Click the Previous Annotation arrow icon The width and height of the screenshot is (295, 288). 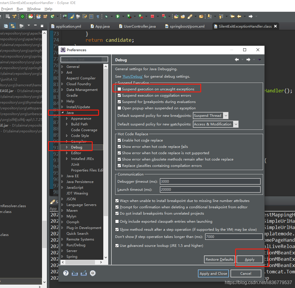221,17
